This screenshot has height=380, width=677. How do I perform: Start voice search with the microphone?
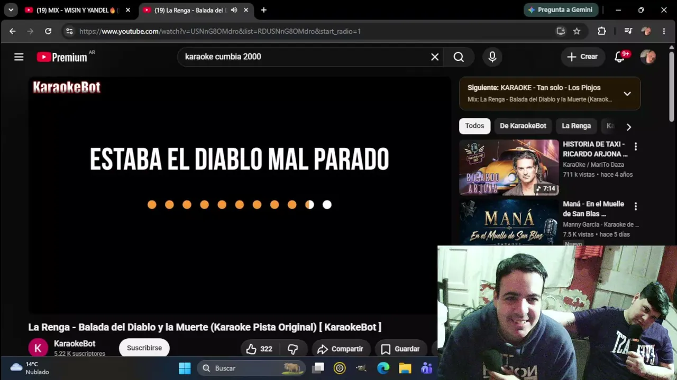(492, 57)
